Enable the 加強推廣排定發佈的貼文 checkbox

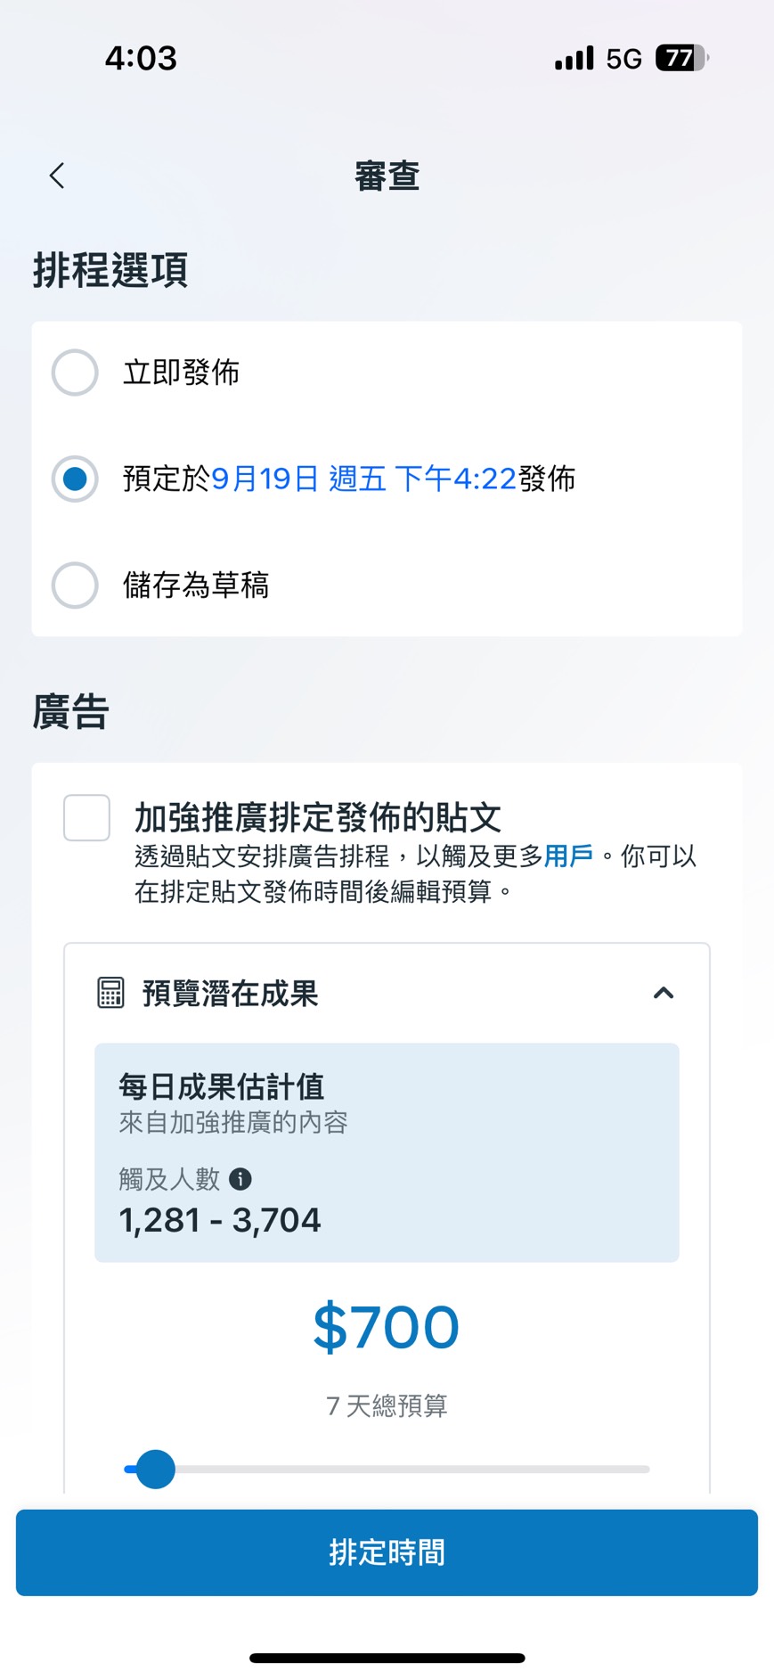[87, 817]
